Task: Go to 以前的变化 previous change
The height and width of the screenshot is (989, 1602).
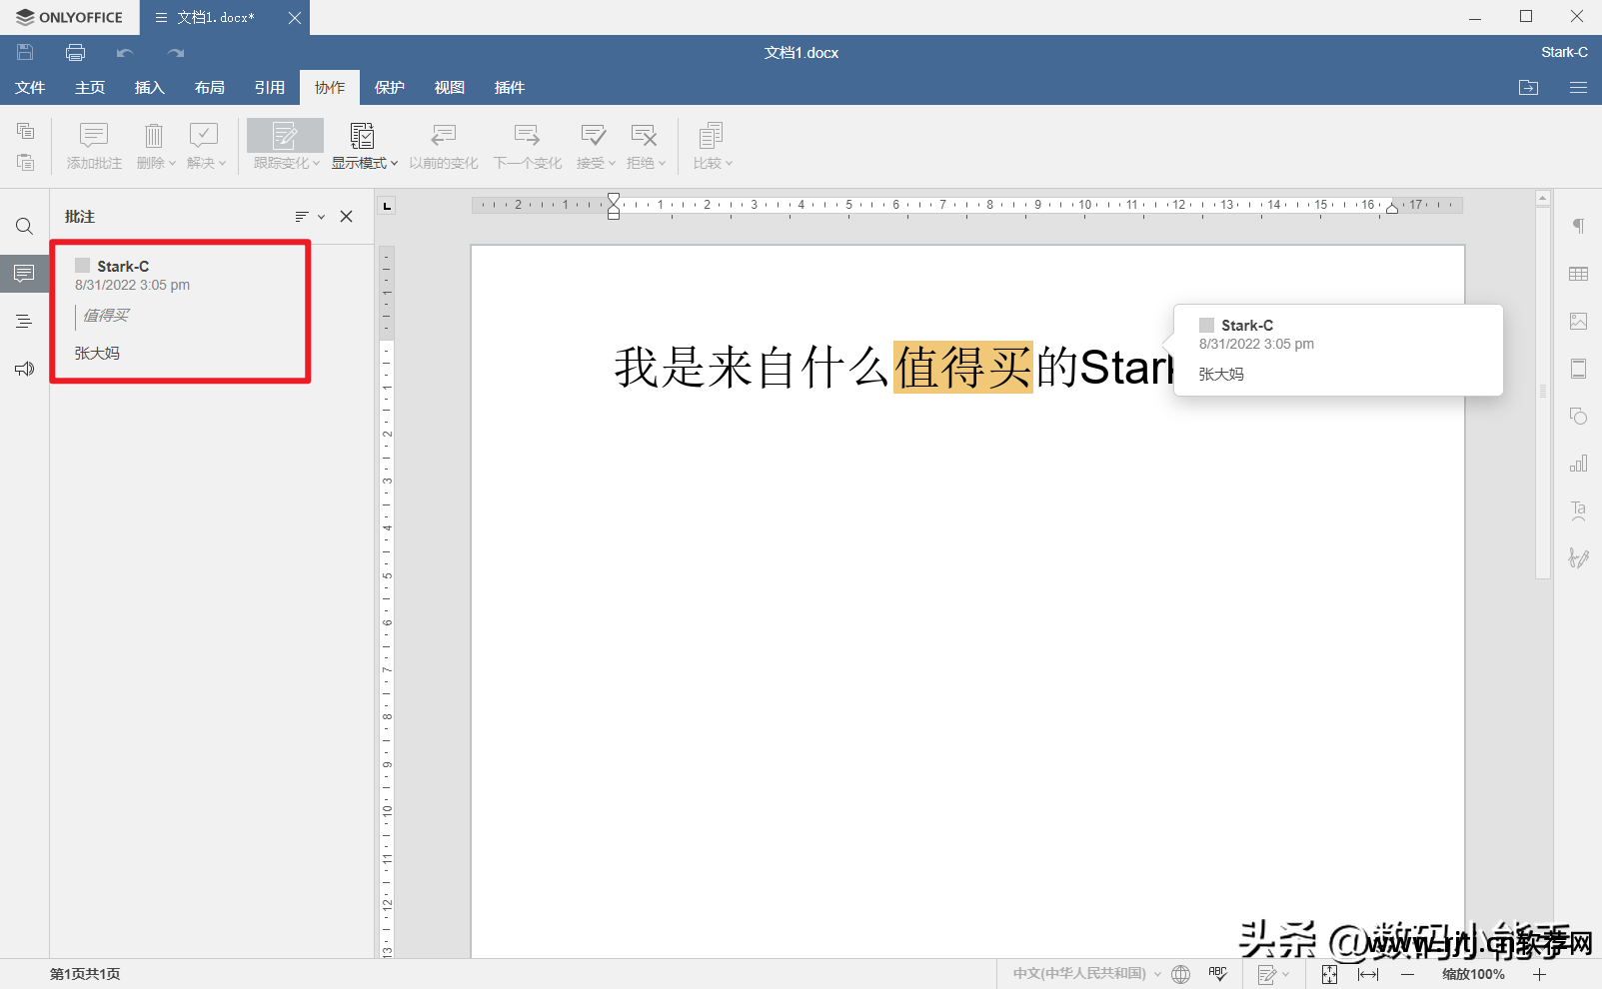Action: [444, 146]
